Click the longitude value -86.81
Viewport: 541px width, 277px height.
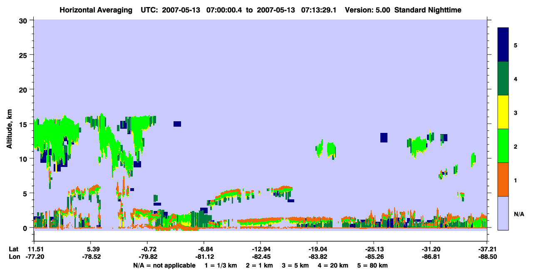coord(430,257)
